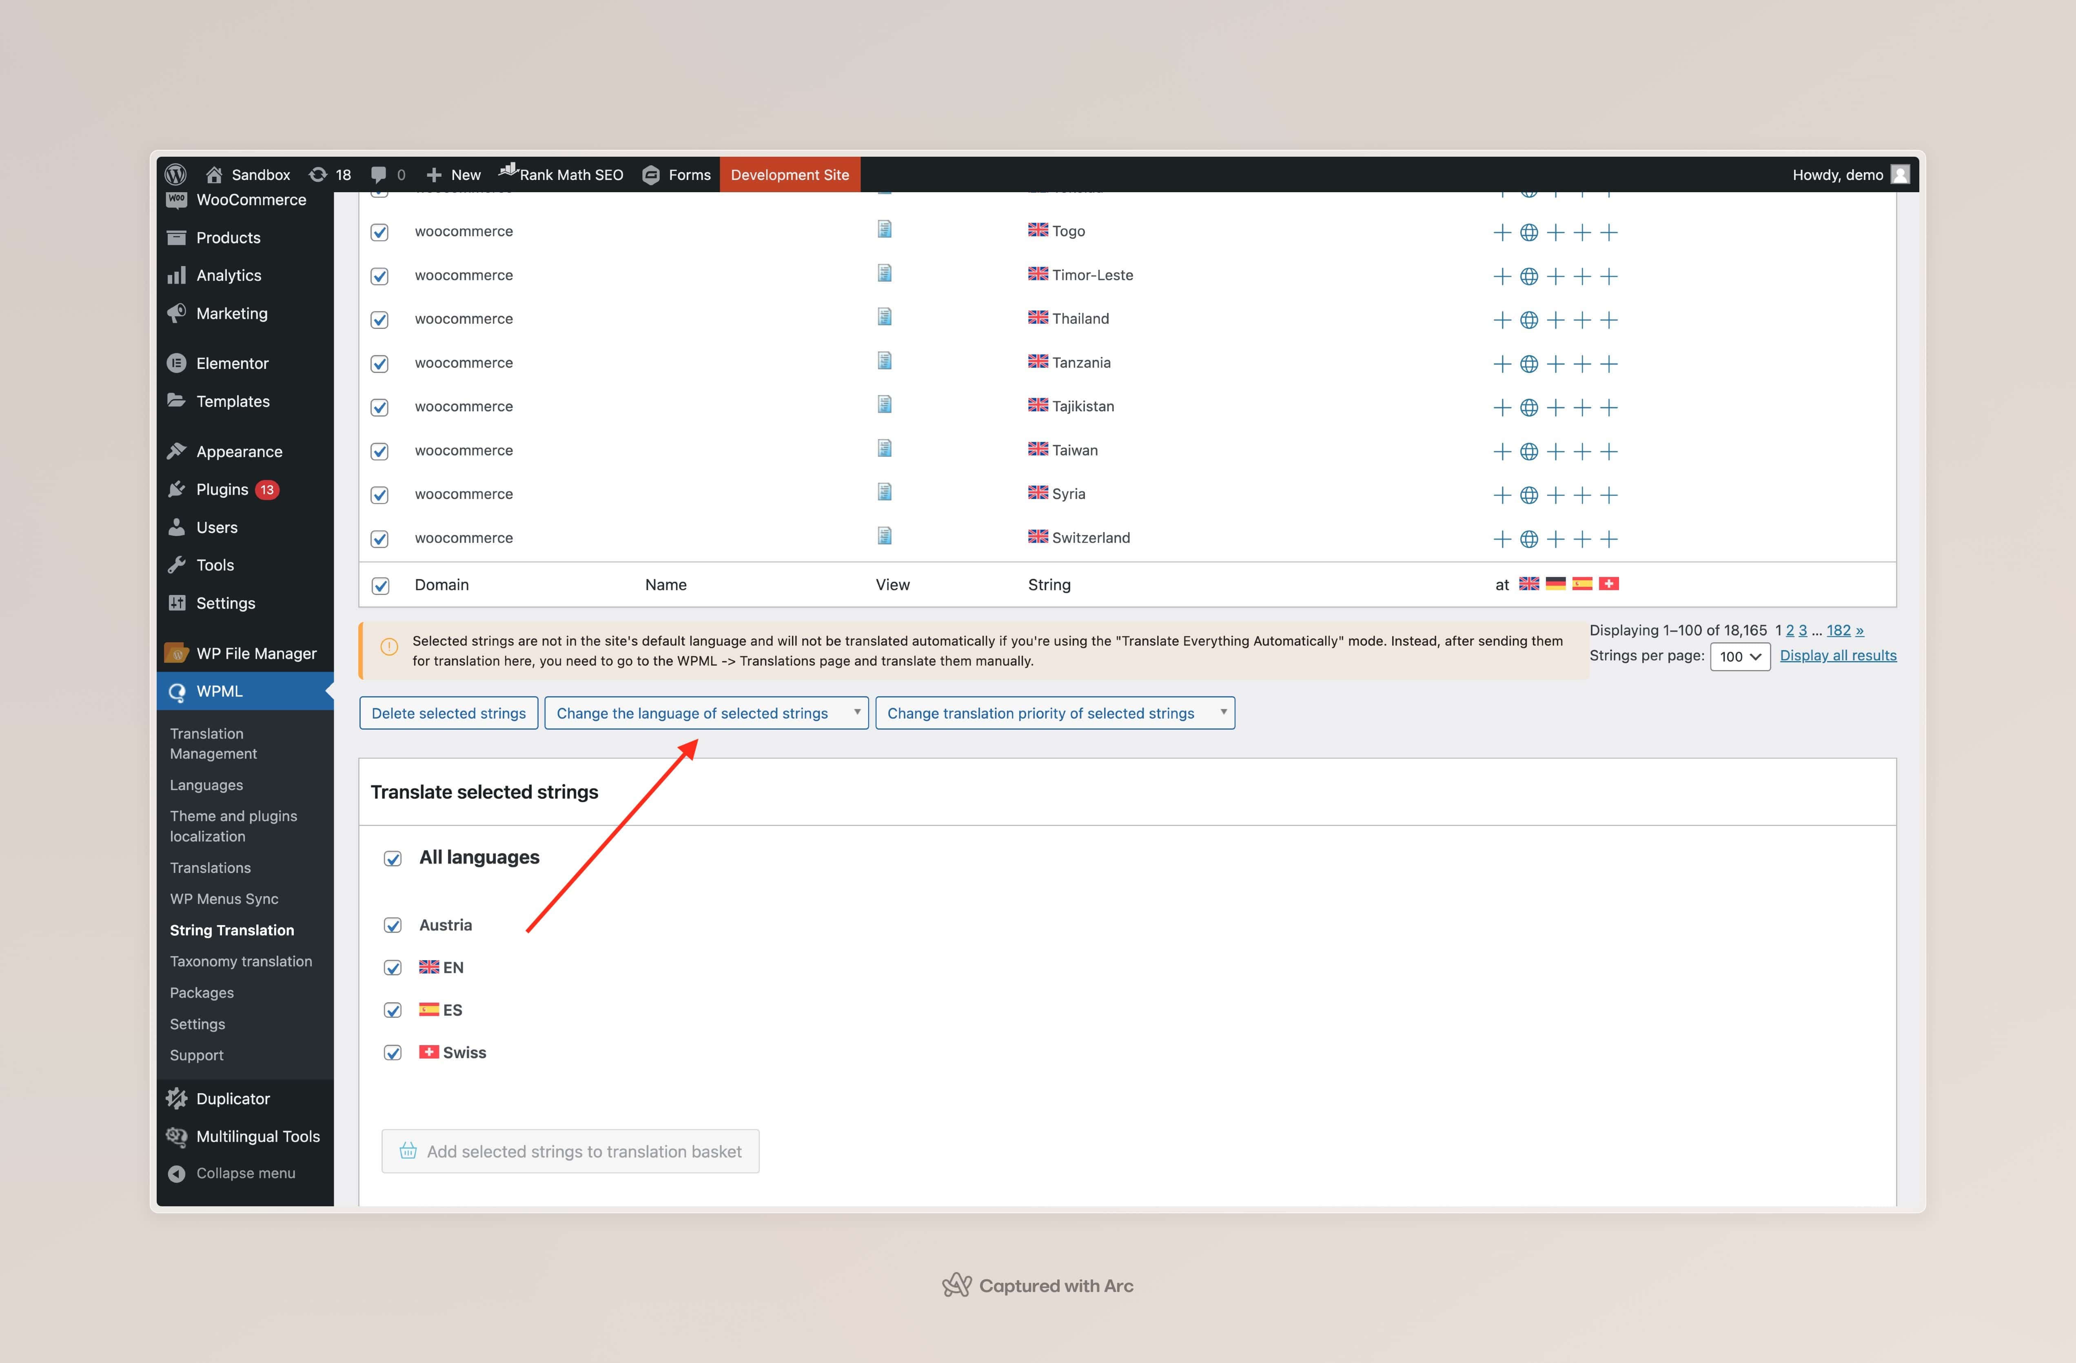Uncheck the EN language checkbox
Viewport: 2076px width, 1363px height.
tap(393, 968)
